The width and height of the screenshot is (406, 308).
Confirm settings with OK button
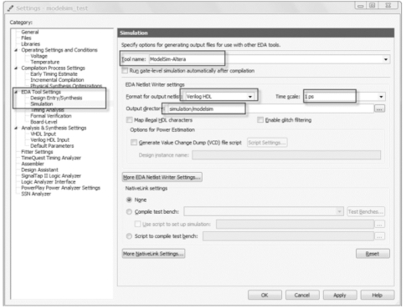(x=265, y=295)
